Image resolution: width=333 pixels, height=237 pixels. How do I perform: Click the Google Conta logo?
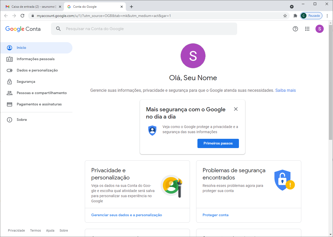[23, 29]
